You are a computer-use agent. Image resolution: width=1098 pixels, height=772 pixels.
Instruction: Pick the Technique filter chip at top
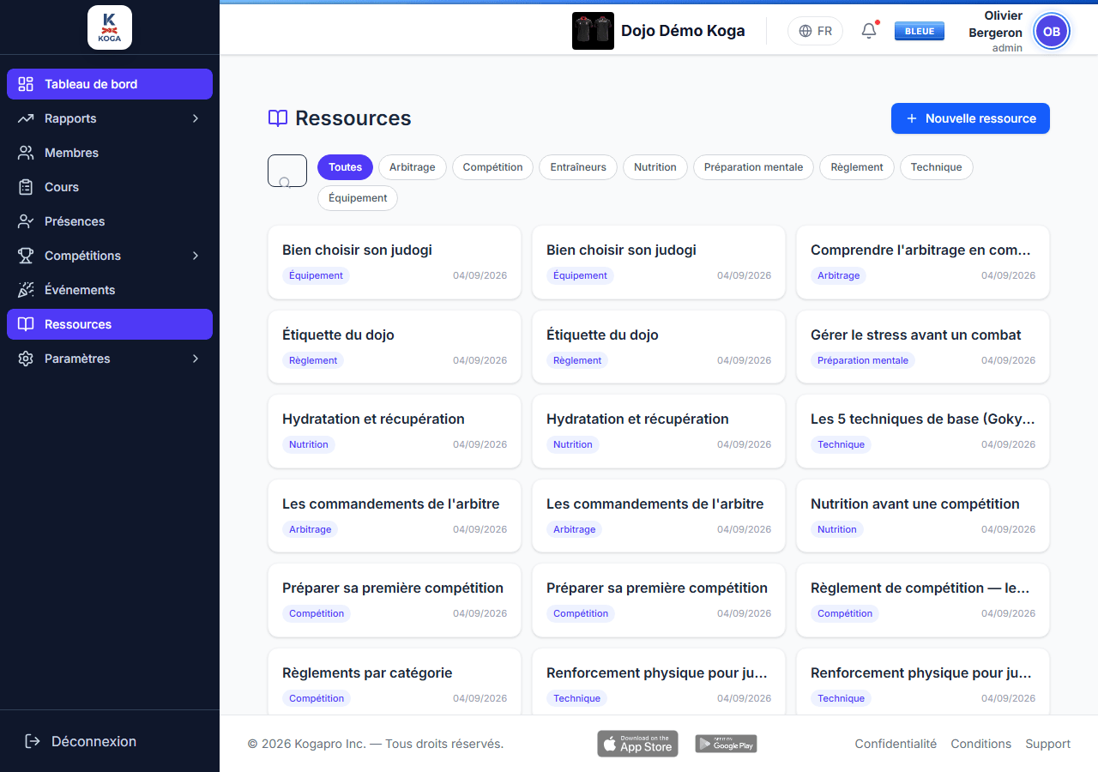coord(936,167)
